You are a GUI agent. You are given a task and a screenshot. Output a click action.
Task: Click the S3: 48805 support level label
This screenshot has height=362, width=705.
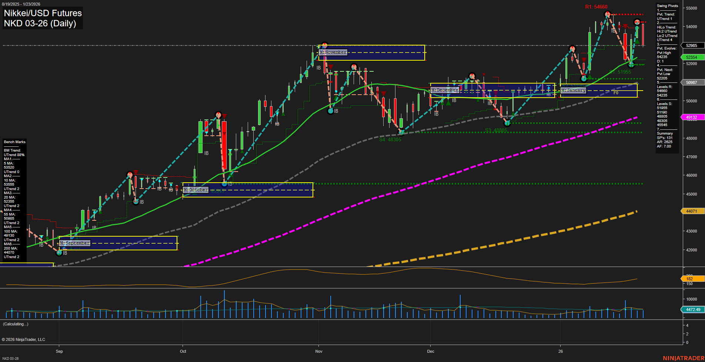[496, 130]
